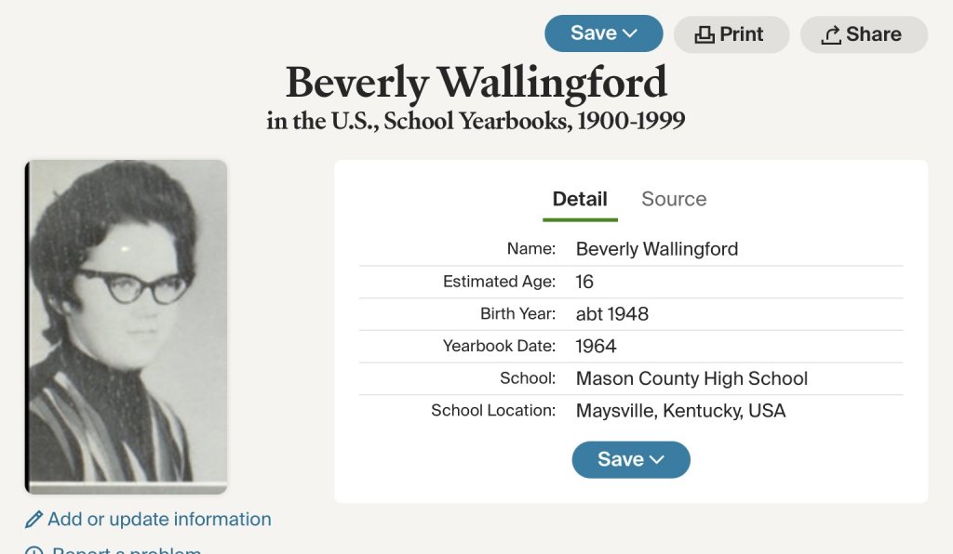Click the Birth Year value abt 1948
953x554 pixels.
tap(611, 314)
